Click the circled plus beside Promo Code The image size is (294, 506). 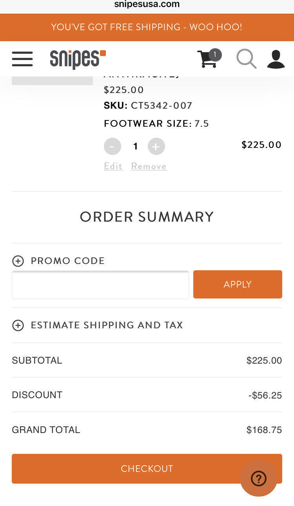(18, 261)
